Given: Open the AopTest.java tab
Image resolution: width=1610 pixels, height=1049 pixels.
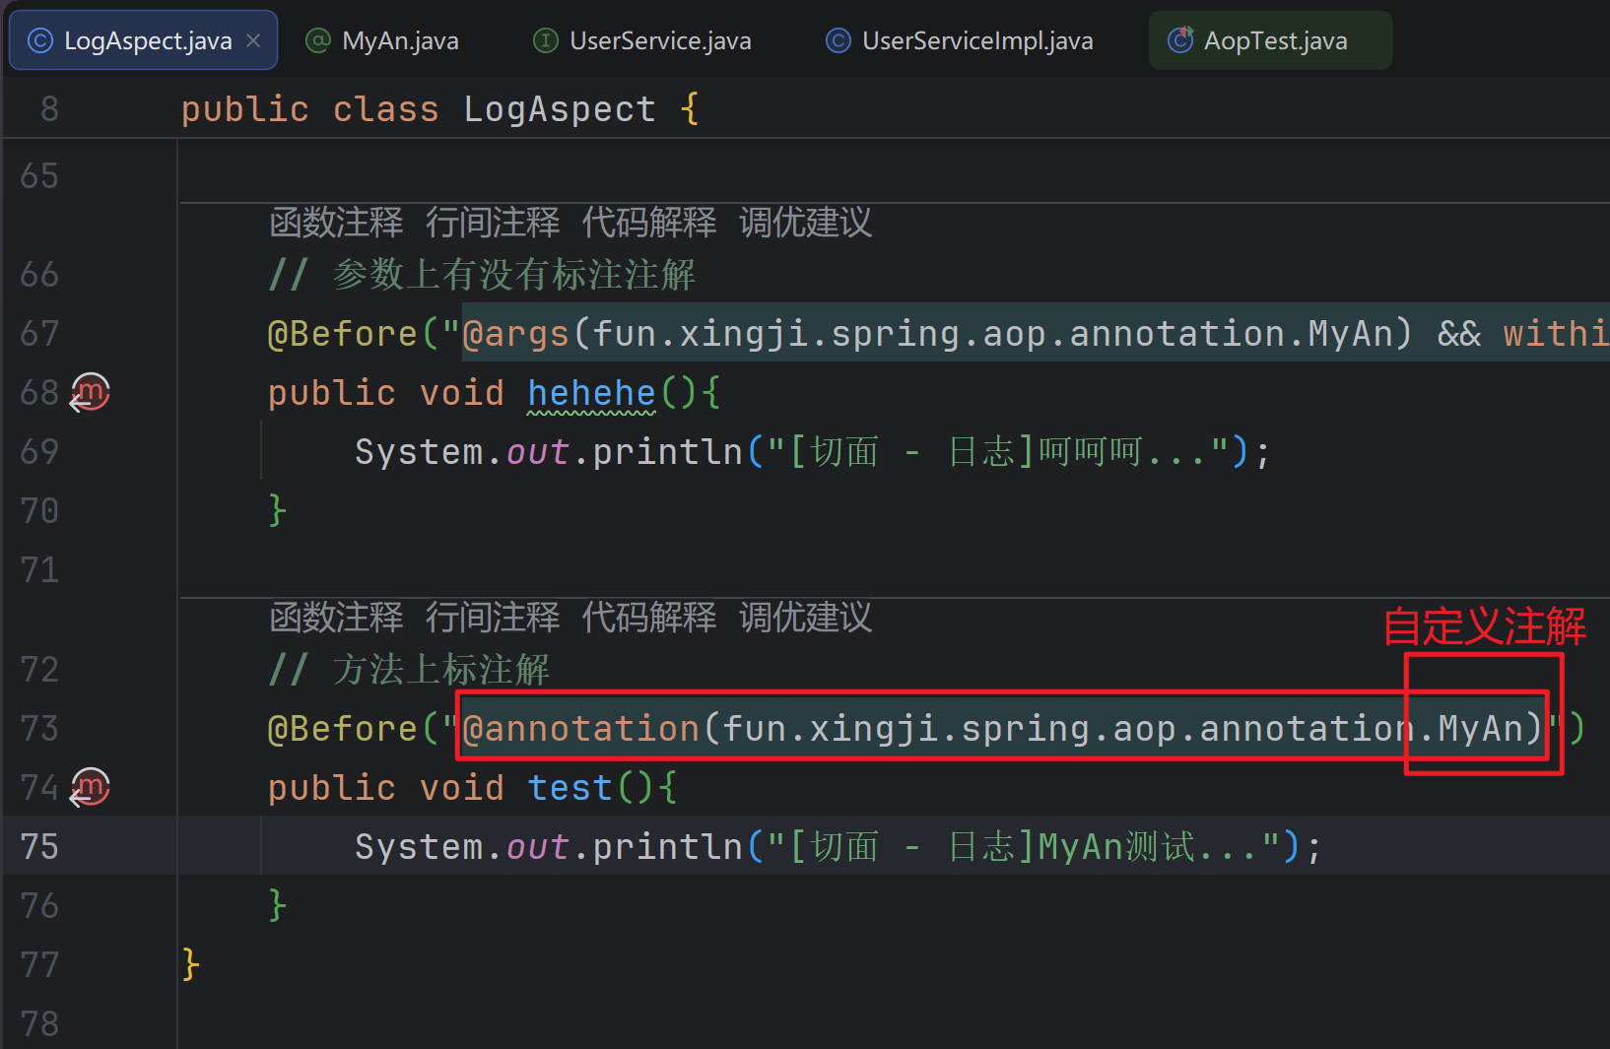Looking at the screenshot, I should coord(1275,41).
